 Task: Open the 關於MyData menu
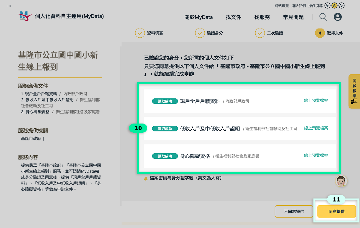(199, 17)
